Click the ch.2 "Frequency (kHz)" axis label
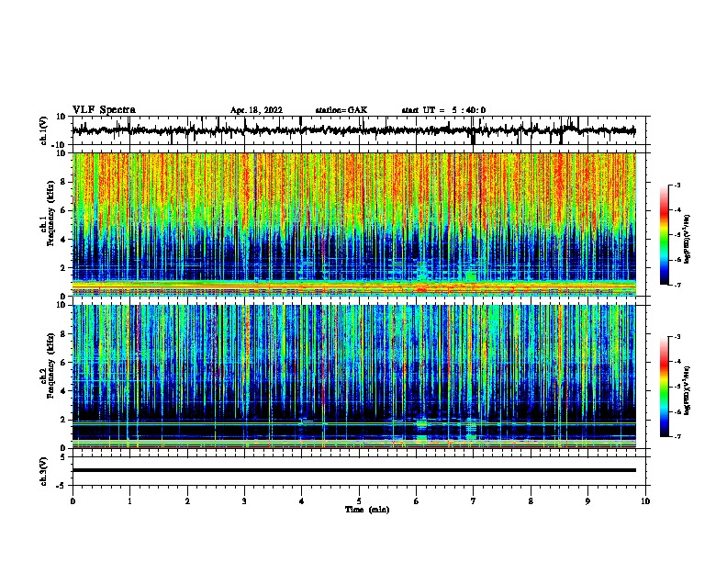727x562 pixels. click(x=50, y=365)
